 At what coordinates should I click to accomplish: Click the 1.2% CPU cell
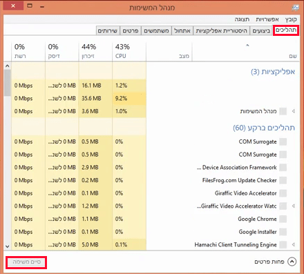click(129, 86)
